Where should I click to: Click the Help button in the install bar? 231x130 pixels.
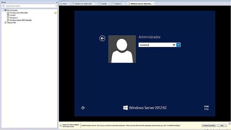[222, 125]
